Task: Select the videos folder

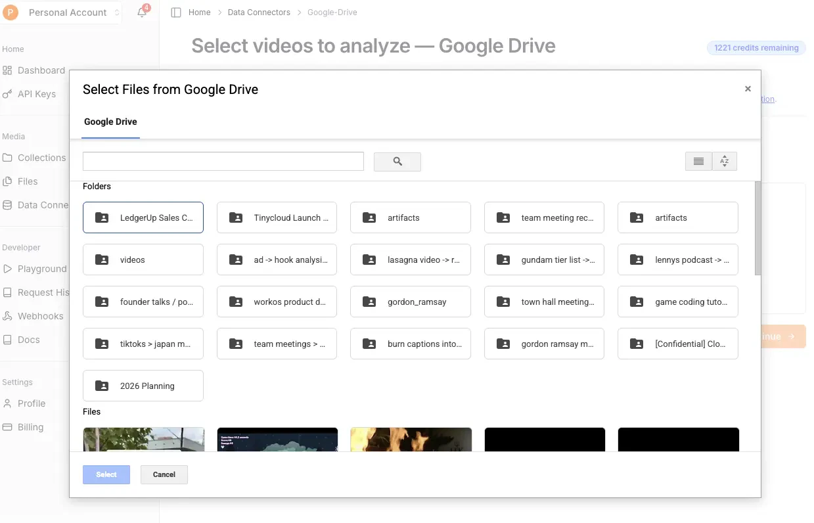Action: click(143, 260)
